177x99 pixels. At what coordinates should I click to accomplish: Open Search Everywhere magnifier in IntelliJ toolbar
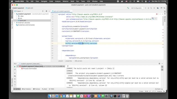164,8
